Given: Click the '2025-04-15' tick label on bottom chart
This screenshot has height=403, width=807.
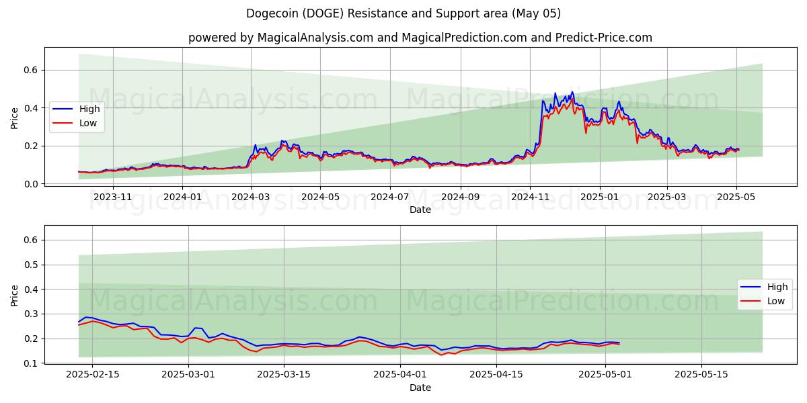Looking at the screenshot, I should (496, 376).
